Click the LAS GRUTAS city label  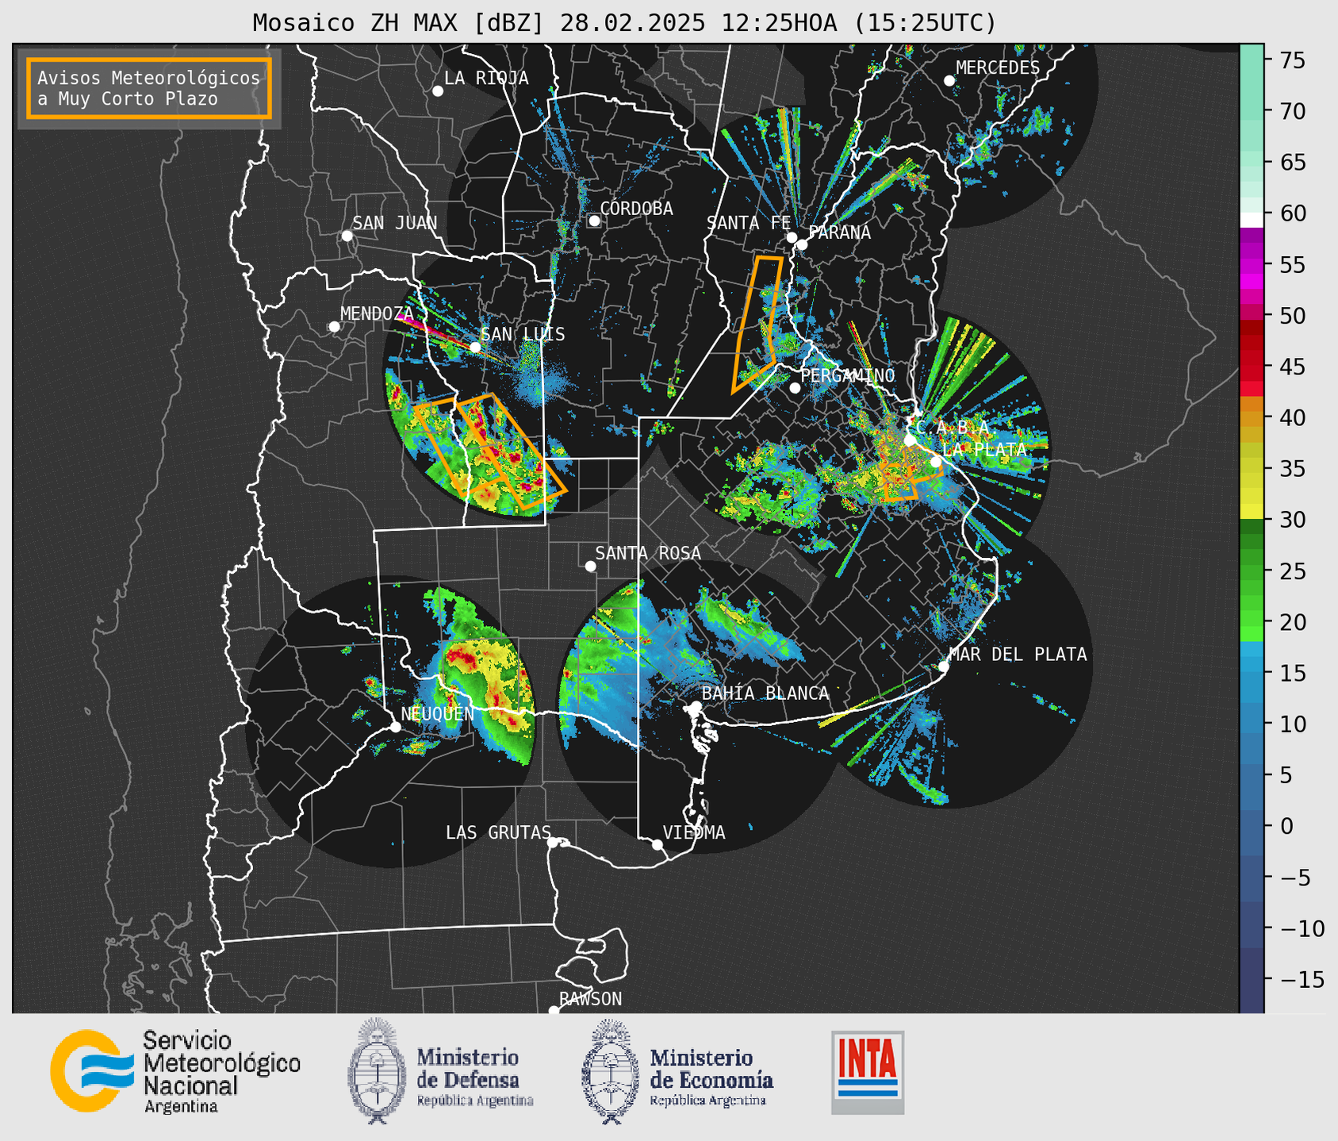tap(498, 832)
